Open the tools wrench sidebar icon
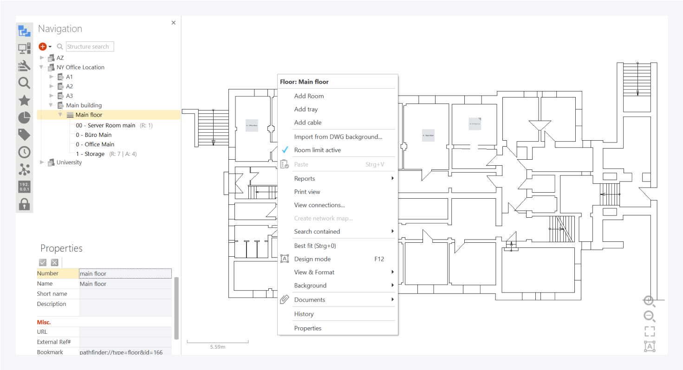The width and height of the screenshot is (683, 370). 24,66
